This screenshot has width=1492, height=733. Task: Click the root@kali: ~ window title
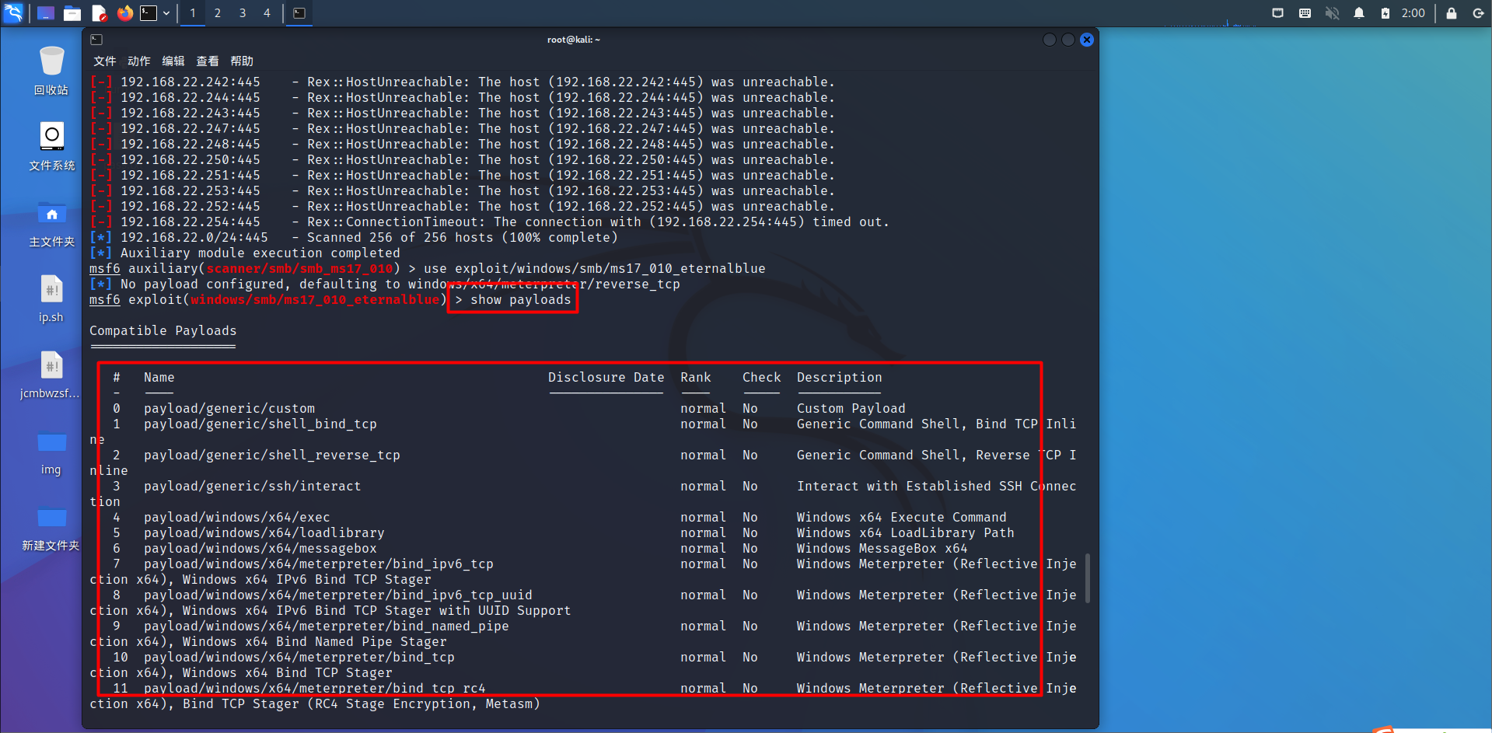[574, 40]
